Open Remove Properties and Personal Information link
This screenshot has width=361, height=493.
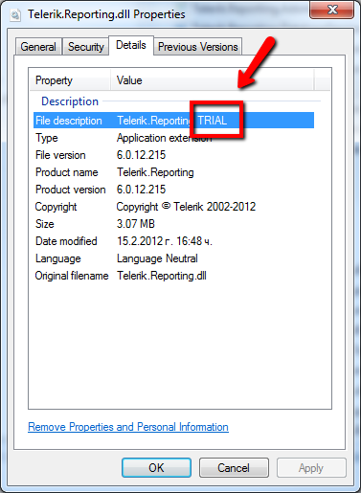coord(128,427)
